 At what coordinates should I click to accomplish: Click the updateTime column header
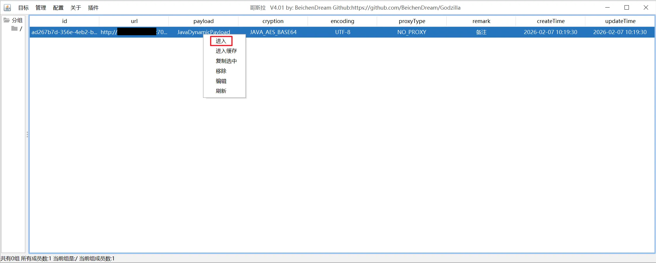point(620,21)
